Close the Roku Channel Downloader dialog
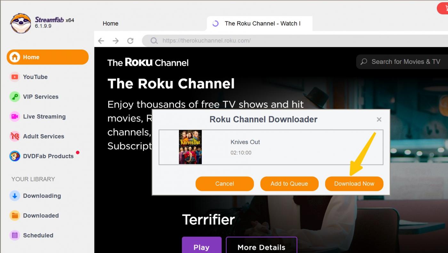448x253 pixels. point(379,119)
